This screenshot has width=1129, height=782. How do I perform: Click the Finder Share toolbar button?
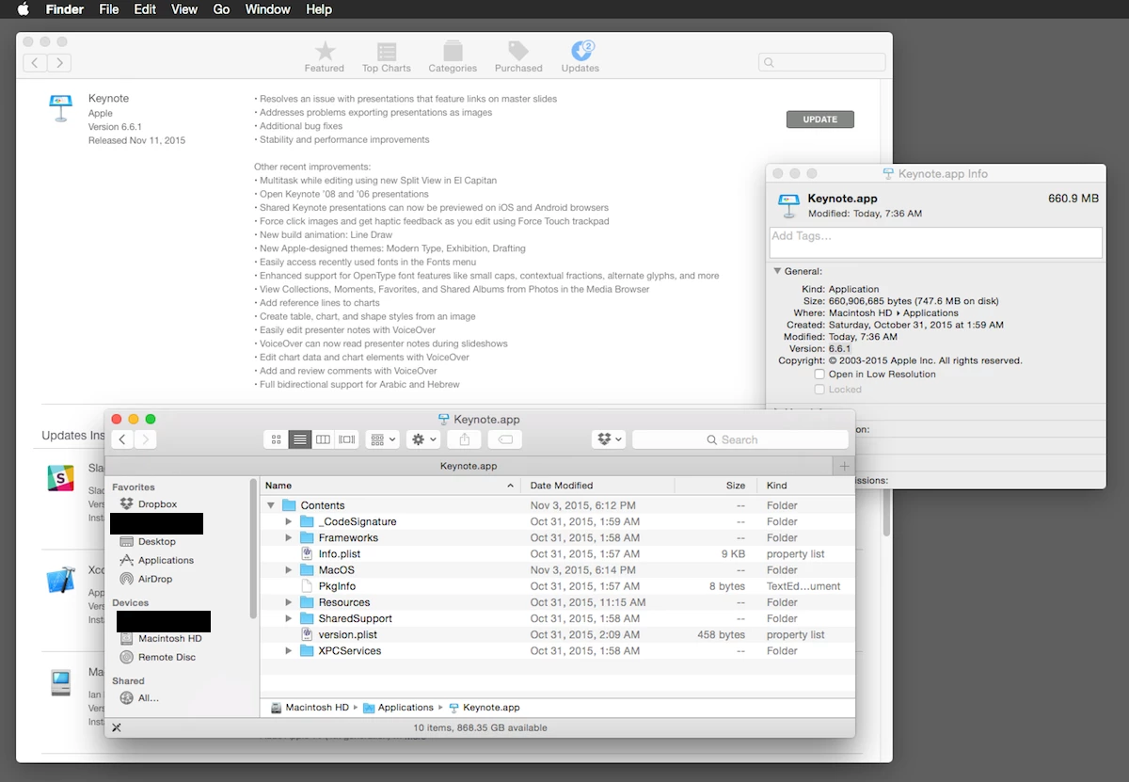pos(465,439)
